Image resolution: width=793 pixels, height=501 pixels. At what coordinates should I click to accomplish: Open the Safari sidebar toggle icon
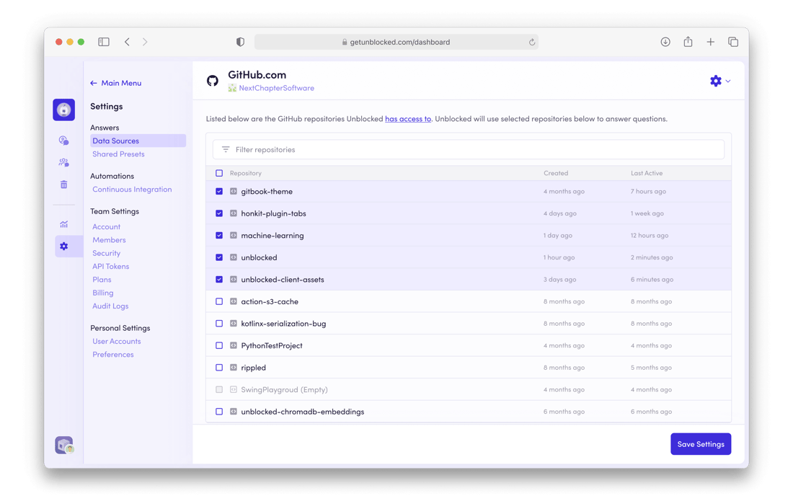point(104,42)
